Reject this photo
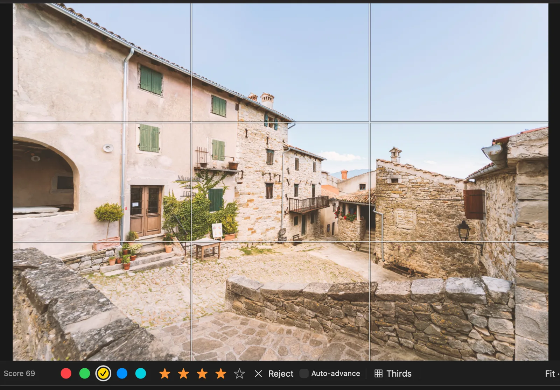560x390 pixels. point(274,374)
